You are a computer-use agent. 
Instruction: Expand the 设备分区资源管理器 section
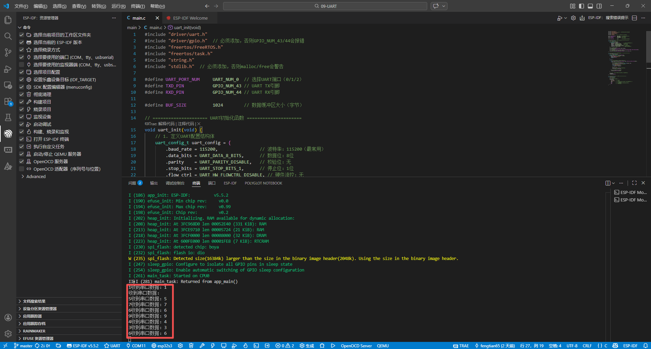point(69,309)
